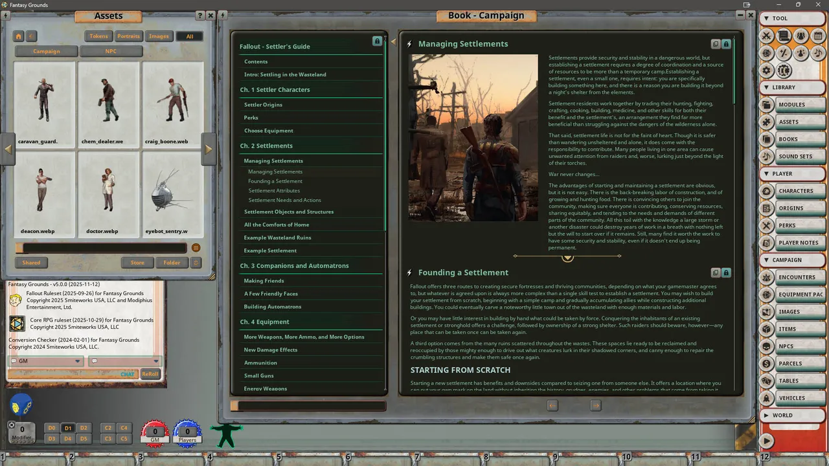Screen dimensions: 829x466
Task: Click the Characters sidebar icon
Action: click(767, 191)
